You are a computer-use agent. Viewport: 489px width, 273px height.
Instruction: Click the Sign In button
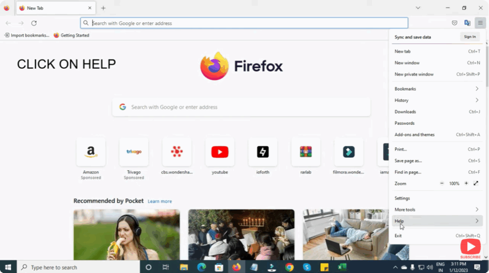pyautogui.click(x=470, y=37)
